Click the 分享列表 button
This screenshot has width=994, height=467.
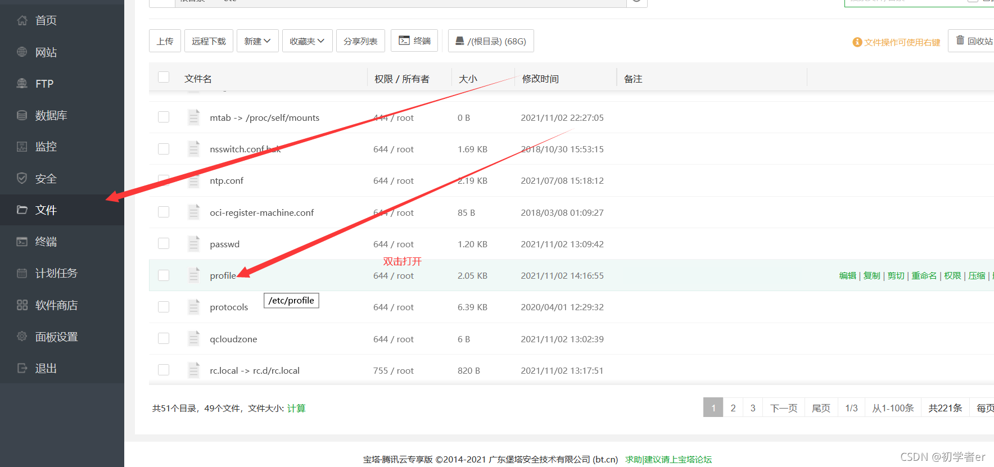(x=360, y=41)
